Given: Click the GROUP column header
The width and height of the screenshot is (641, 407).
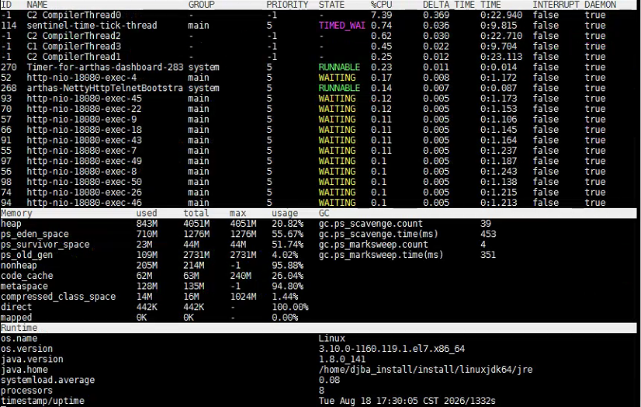Looking at the screenshot, I should point(202,5).
